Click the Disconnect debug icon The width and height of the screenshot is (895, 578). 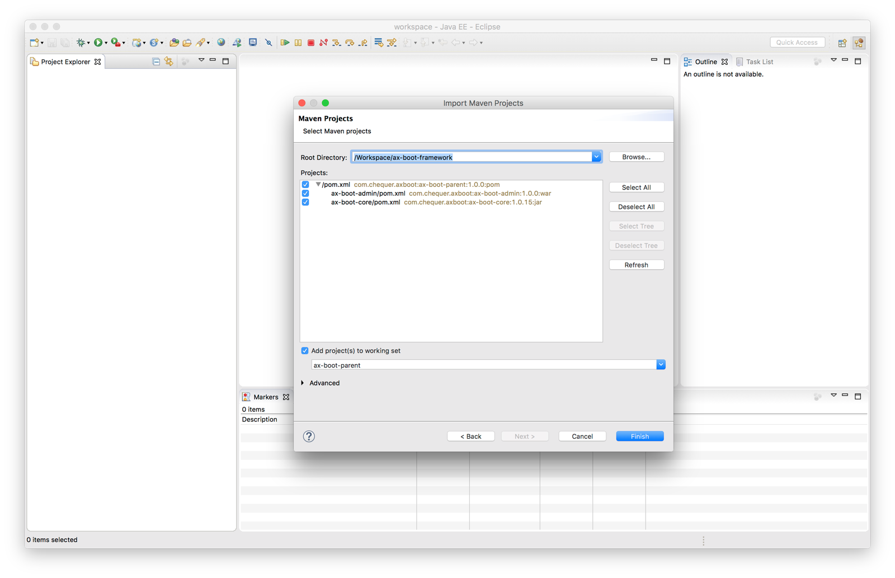(323, 43)
